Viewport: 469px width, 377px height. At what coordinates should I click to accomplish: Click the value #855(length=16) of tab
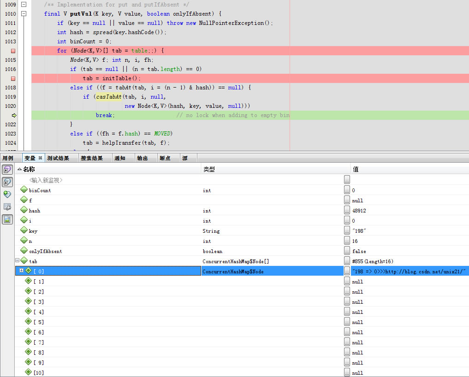coord(373,261)
